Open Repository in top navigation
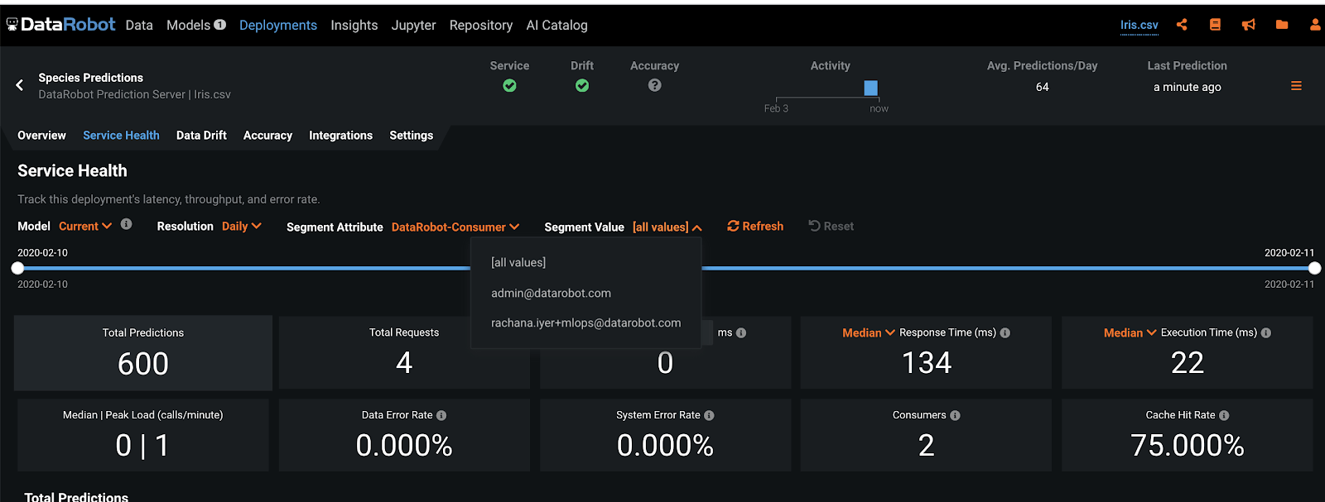The height and width of the screenshot is (502, 1325). coord(481,25)
